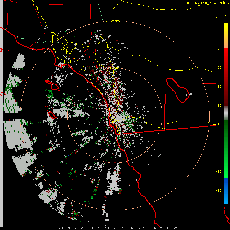Click the positive 90 knot scale label

point(220,30)
